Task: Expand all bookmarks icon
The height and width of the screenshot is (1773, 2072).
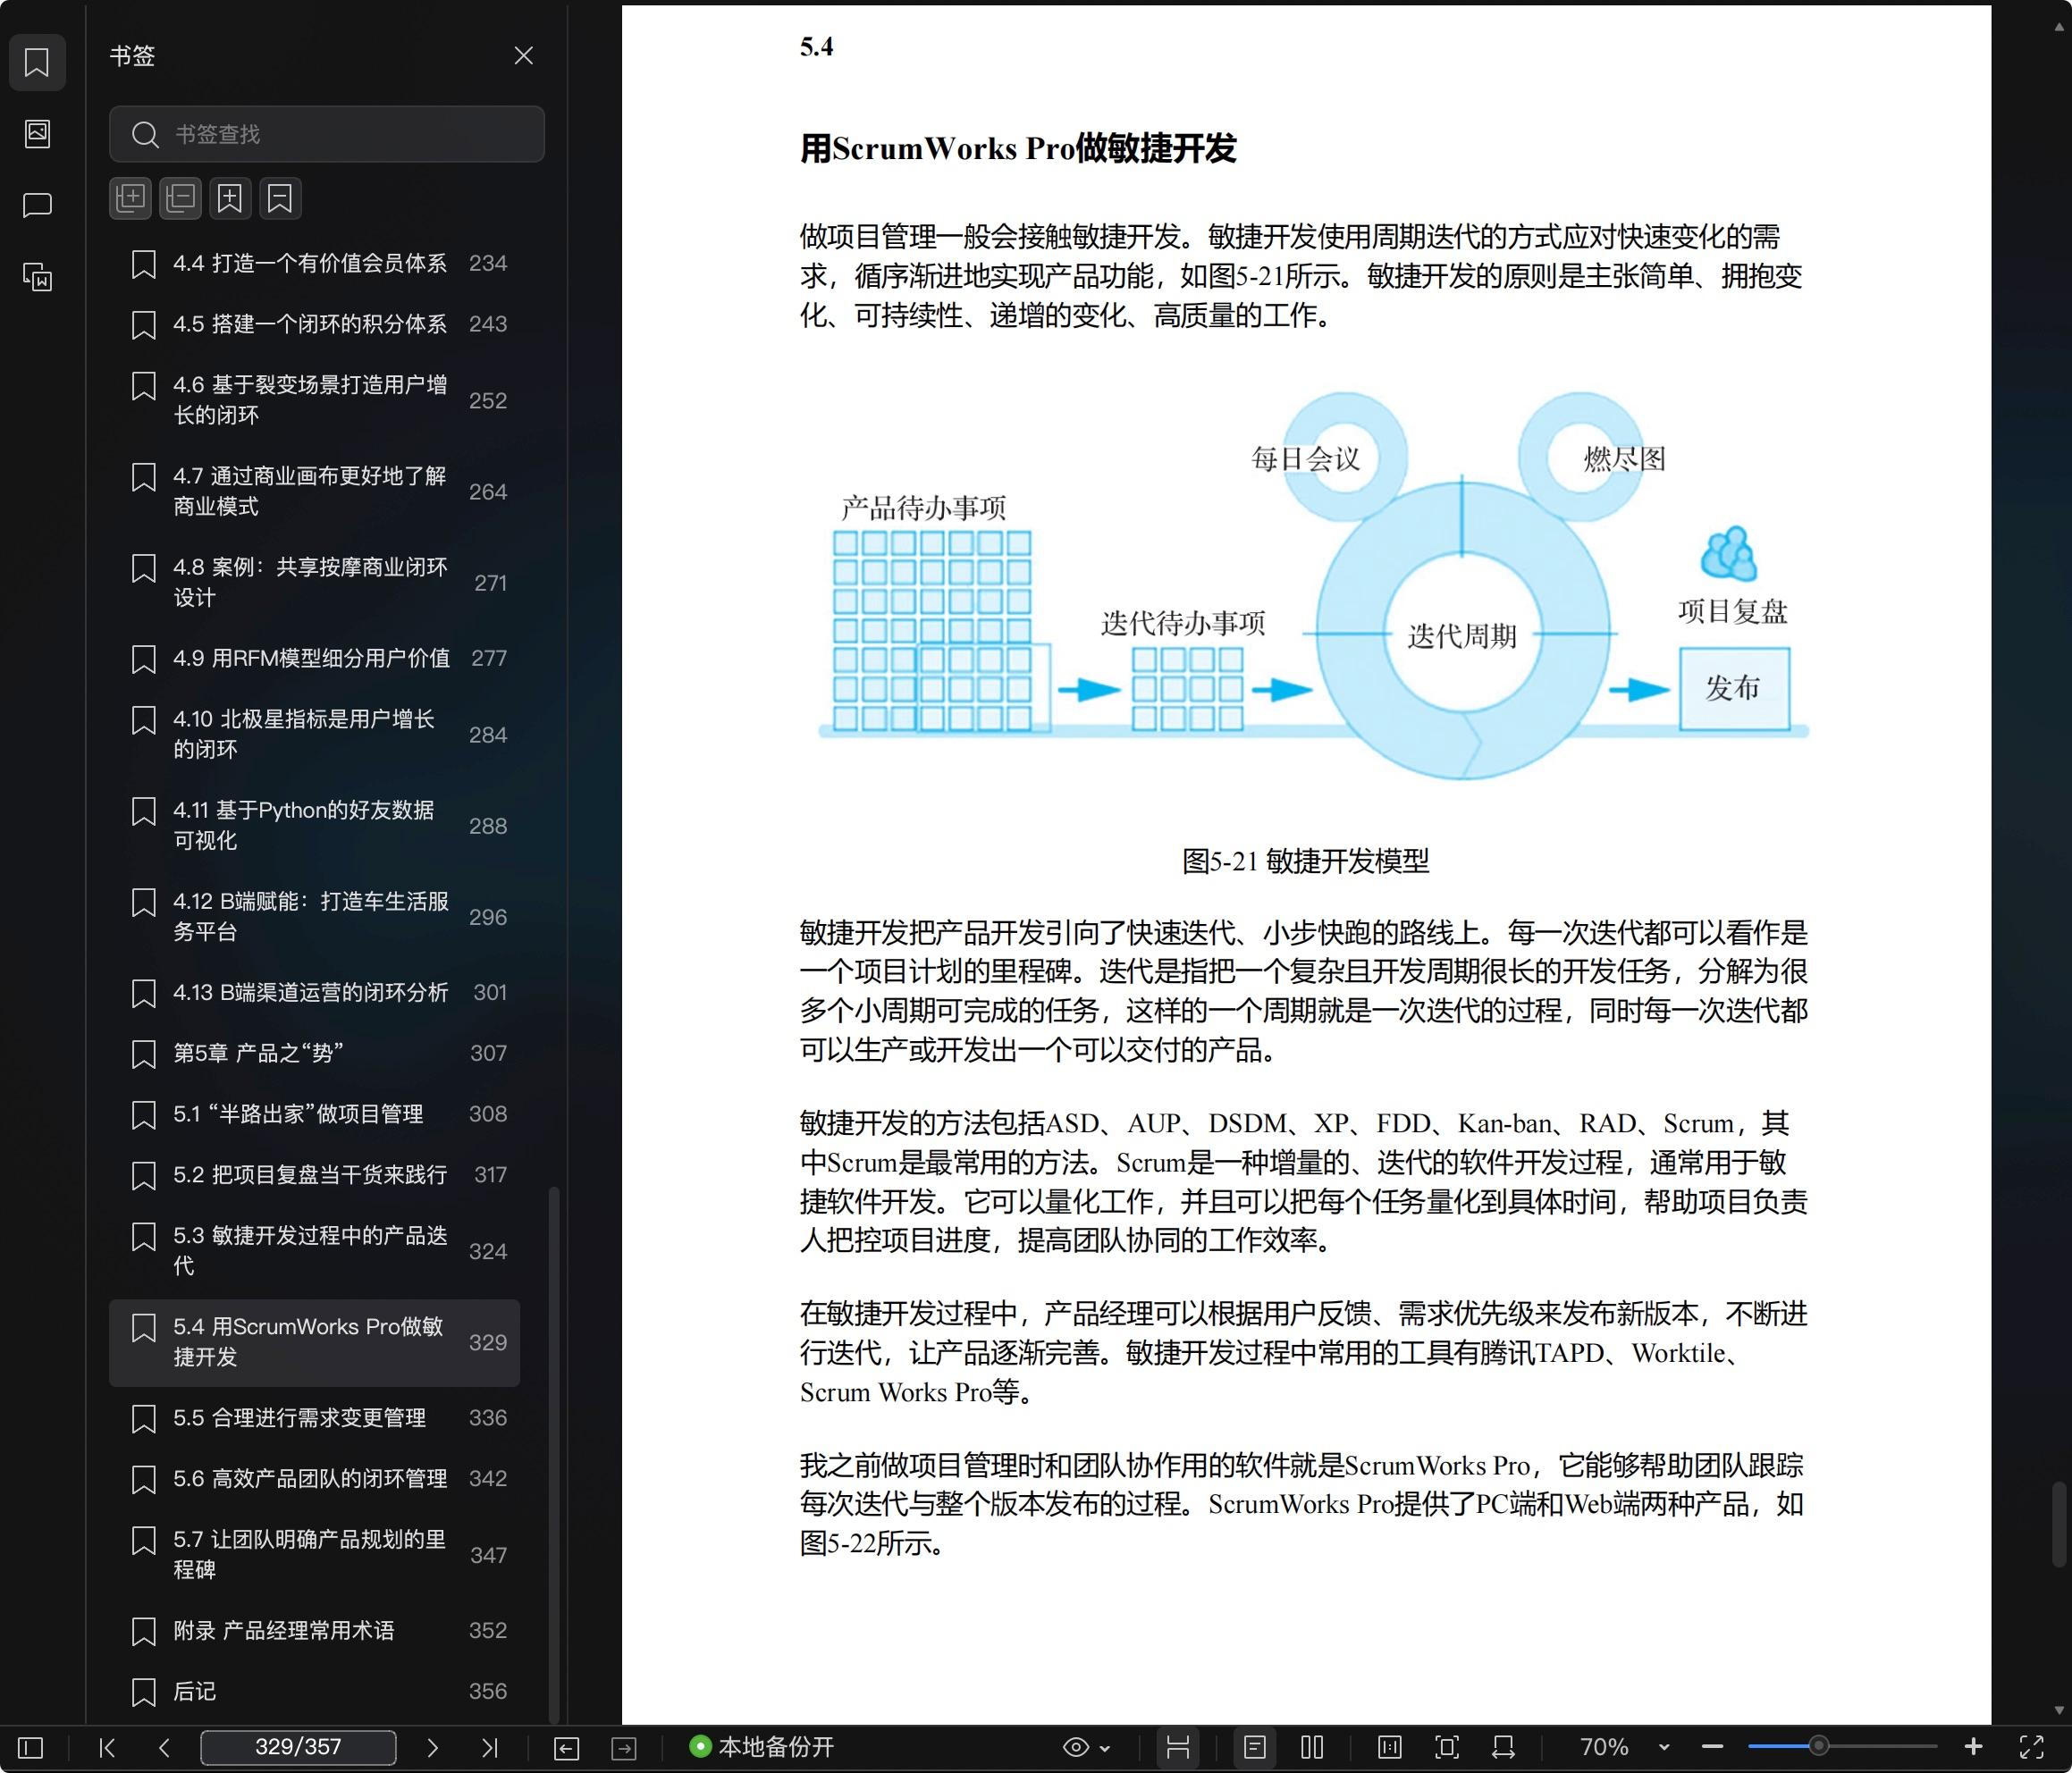Action: tap(130, 198)
